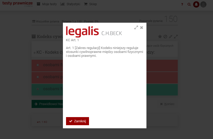Mark question as favorite with star icon
This screenshot has width=213, height=139.
pyautogui.click(x=160, y=37)
